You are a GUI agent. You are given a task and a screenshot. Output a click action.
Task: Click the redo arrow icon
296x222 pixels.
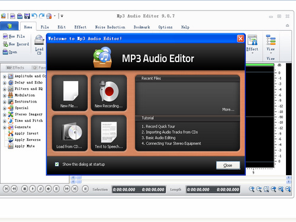41,16
